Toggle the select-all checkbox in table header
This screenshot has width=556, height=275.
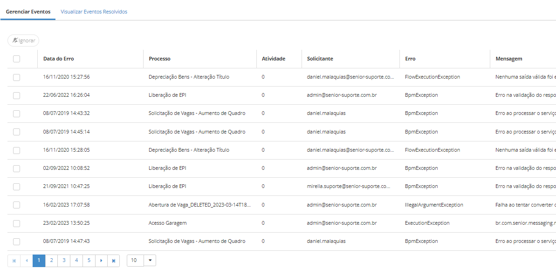coord(17,59)
